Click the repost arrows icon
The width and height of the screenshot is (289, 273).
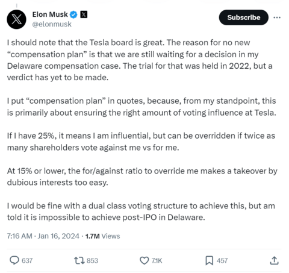coord(79,260)
